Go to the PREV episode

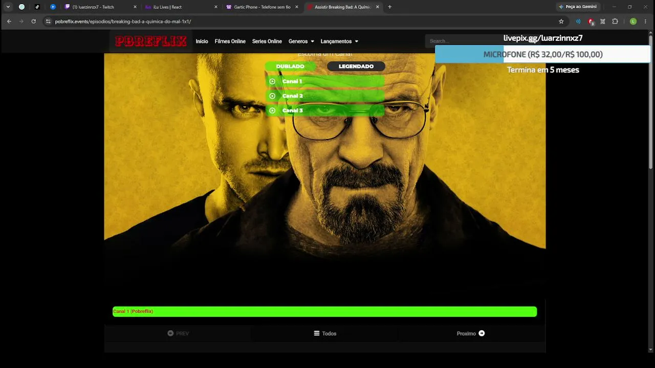(x=178, y=334)
